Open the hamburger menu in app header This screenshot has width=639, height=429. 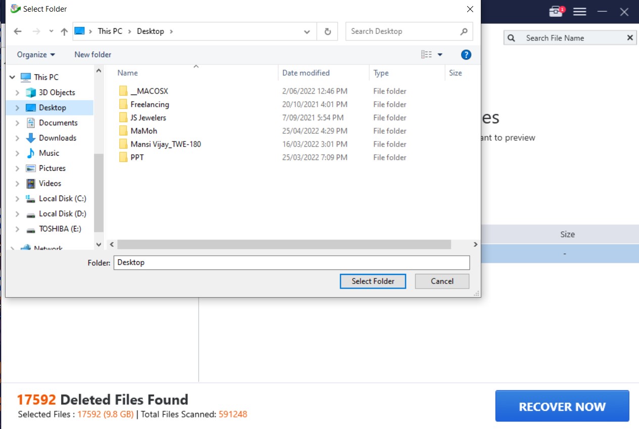580,12
